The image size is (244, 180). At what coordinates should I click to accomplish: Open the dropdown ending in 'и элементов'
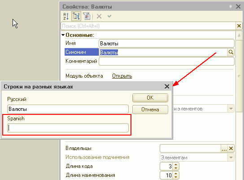coord(231,109)
